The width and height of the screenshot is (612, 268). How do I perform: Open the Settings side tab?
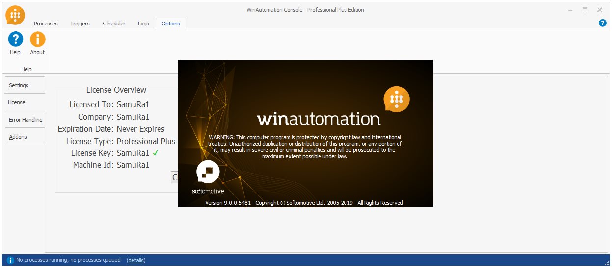pos(25,85)
